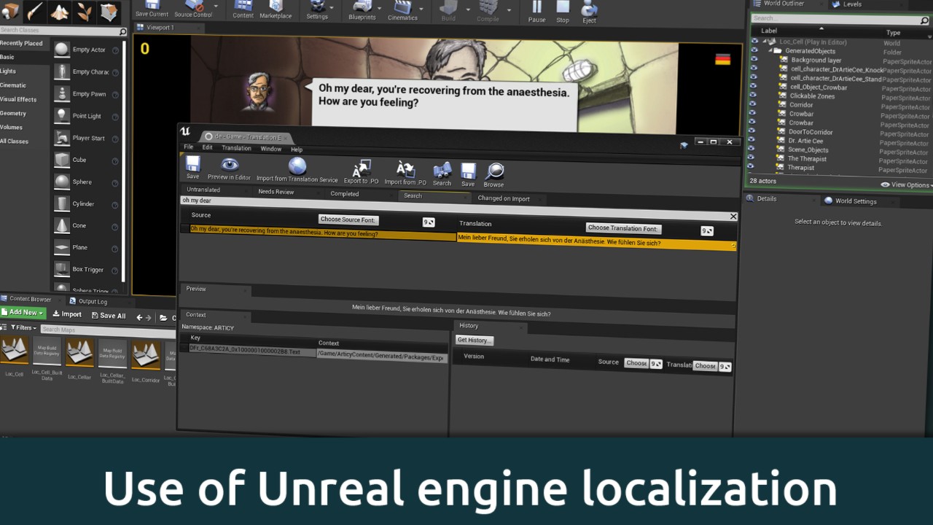This screenshot has height=525, width=933.
Task: Switch to the Needs Review tab
Action: 276,192
